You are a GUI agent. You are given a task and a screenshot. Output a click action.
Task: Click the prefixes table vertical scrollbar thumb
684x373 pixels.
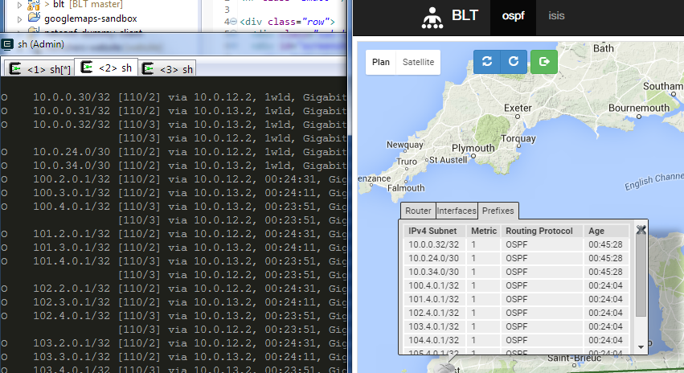(x=641, y=275)
